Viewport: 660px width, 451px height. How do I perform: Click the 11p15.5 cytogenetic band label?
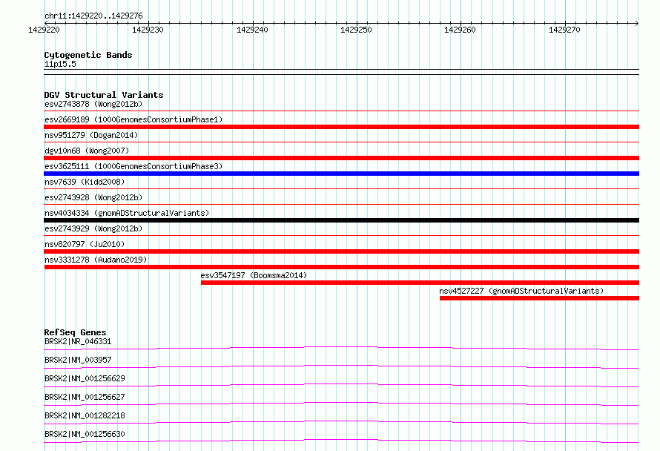coord(60,64)
